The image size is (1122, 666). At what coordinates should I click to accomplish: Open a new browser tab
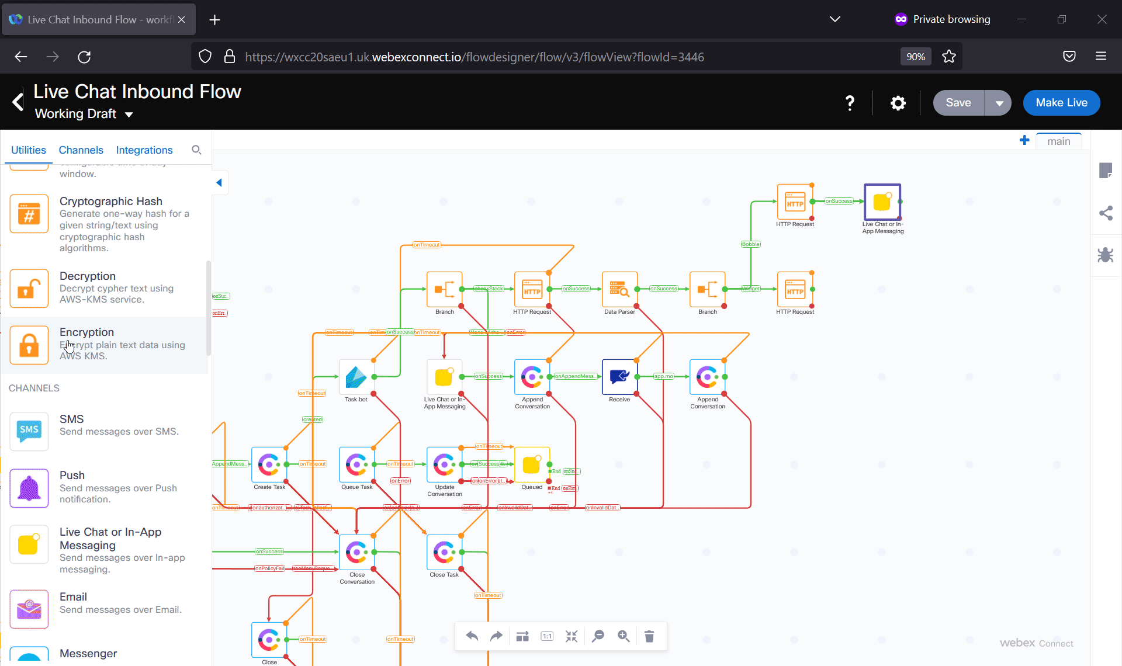(214, 20)
